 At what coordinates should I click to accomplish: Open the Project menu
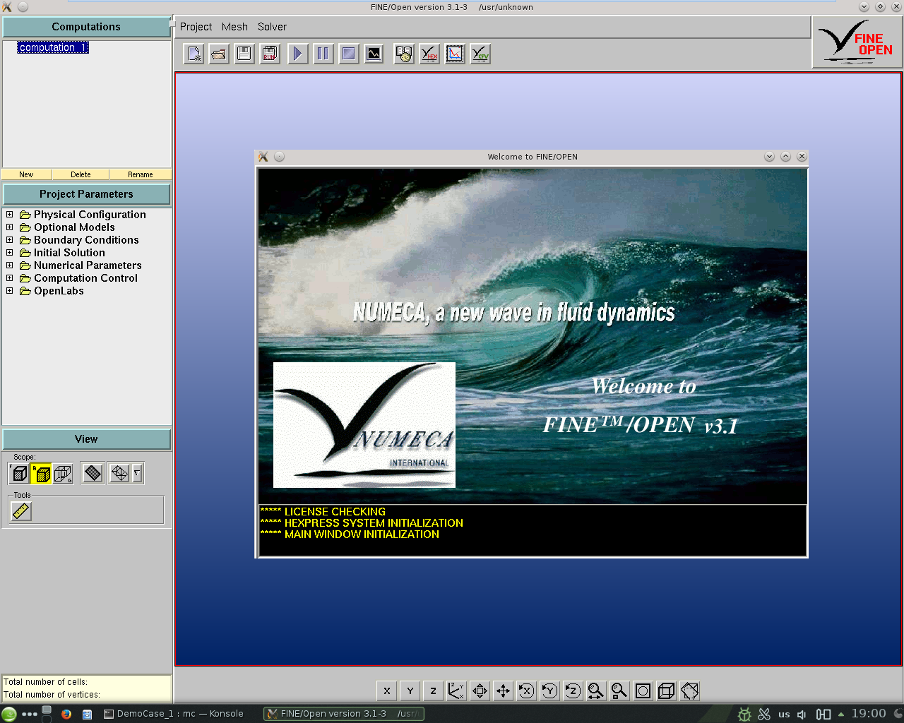click(196, 27)
